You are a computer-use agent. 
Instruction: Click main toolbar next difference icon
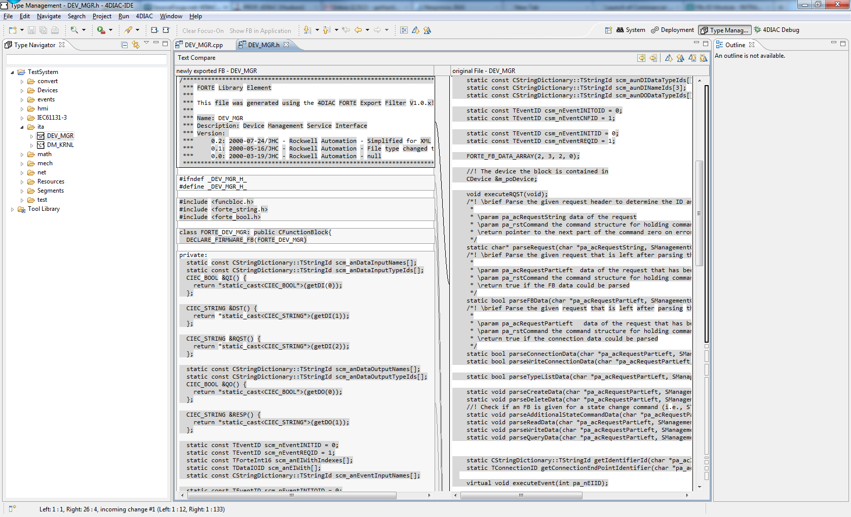click(x=415, y=30)
